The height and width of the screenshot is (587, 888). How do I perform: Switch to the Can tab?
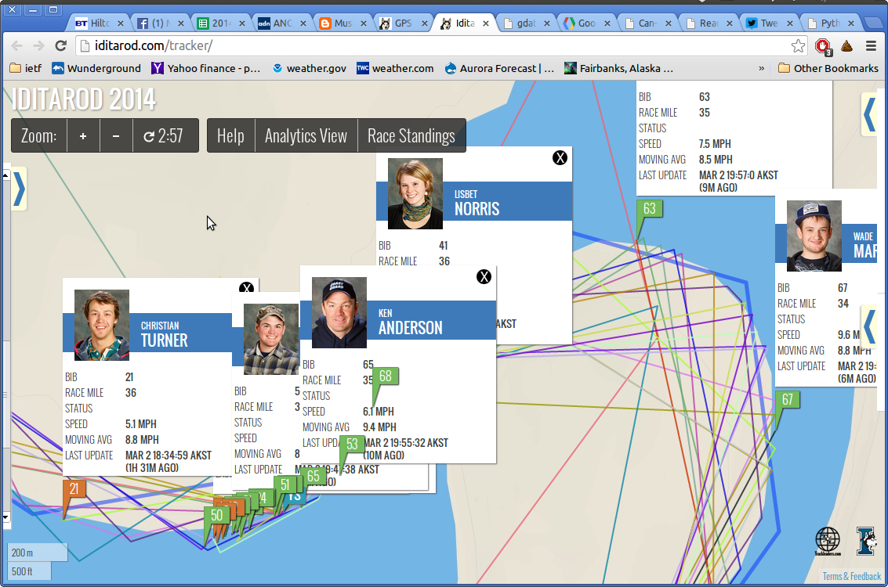(x=647, y=23)
